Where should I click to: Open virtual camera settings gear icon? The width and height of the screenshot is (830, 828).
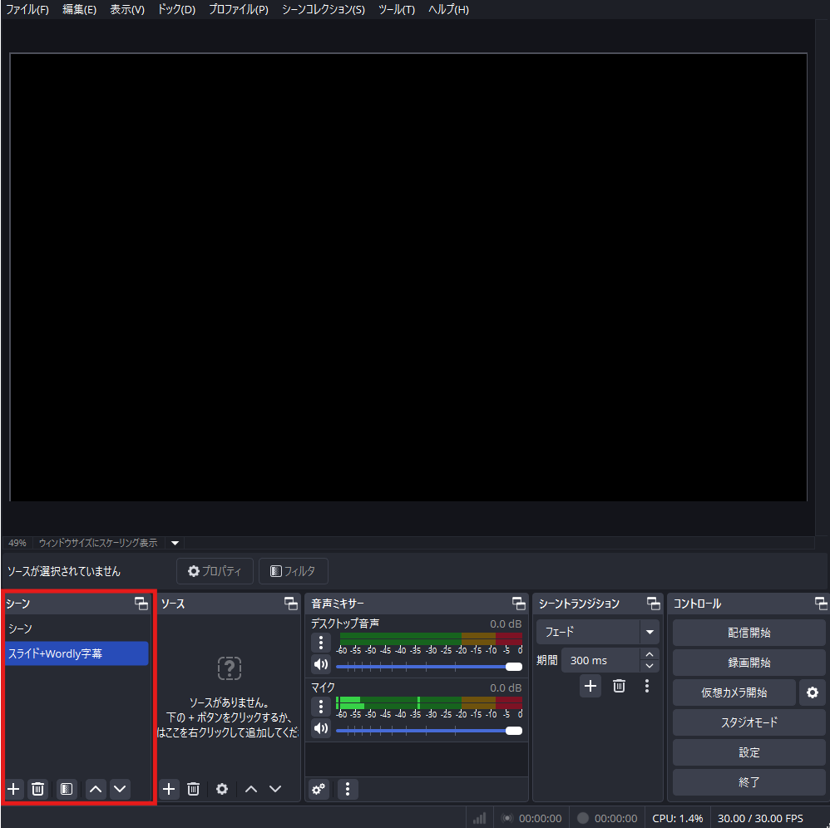click(x=812, y=692)
